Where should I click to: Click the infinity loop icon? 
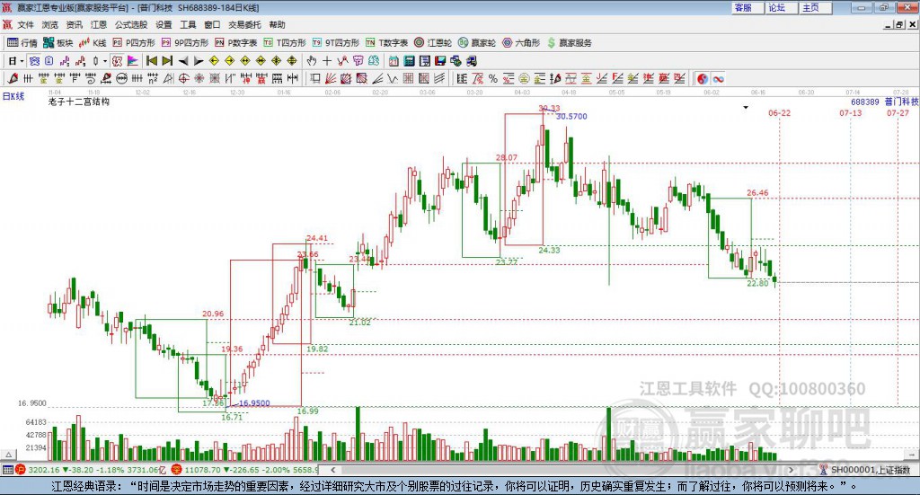point(718,78)
